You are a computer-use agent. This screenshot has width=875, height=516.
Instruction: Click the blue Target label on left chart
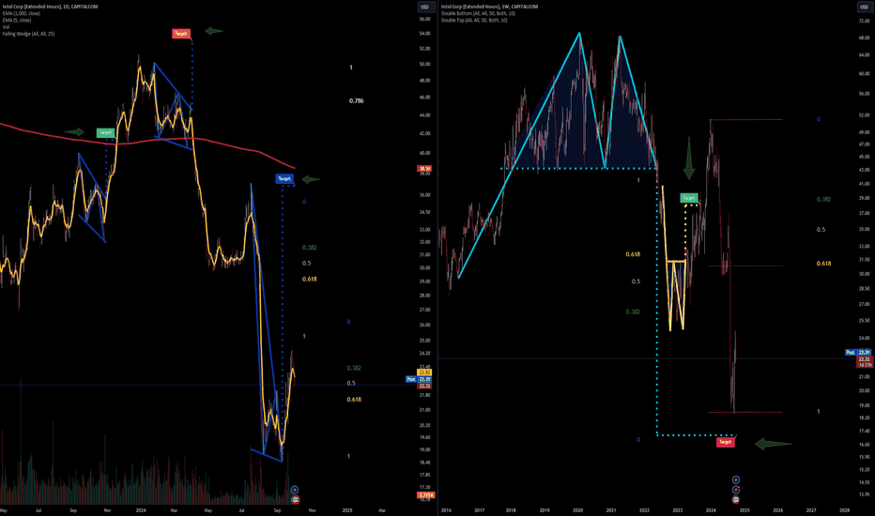click(x=284, y=178)
